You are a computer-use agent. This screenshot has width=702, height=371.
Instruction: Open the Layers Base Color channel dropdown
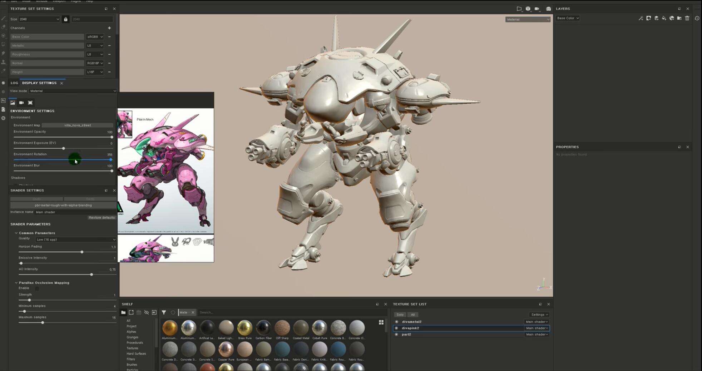tap(568, 18)
